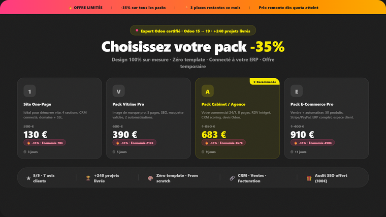Click the '1' badge on Site One-Page card

(x=30, y=91)
